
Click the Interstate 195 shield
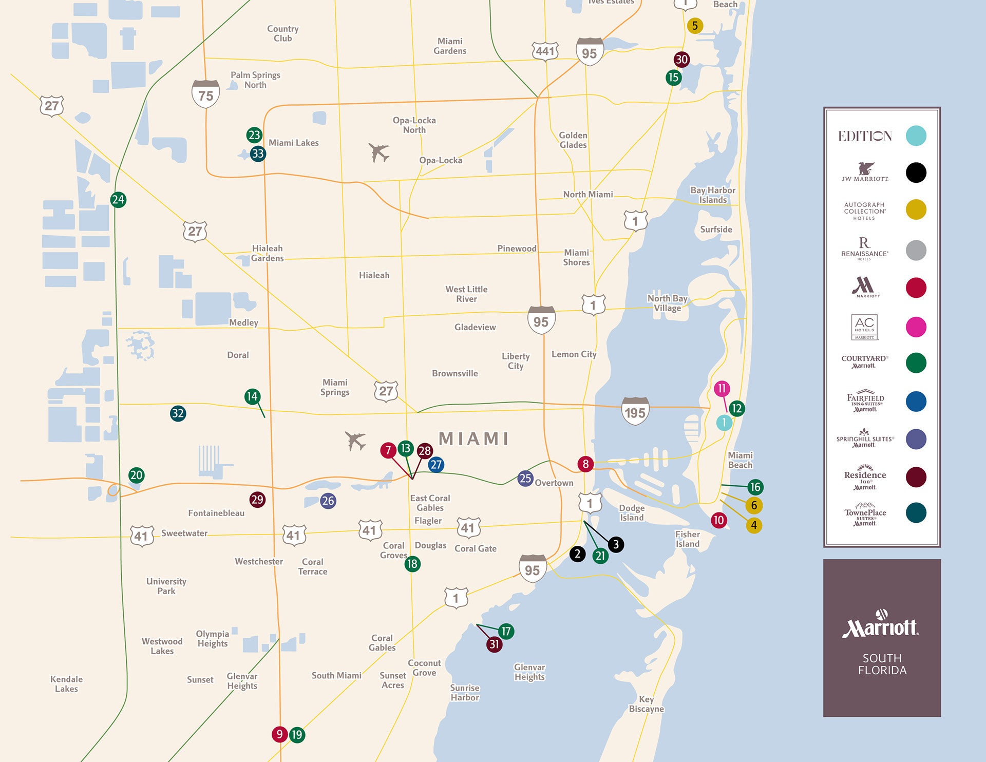[x=635, y=411]
